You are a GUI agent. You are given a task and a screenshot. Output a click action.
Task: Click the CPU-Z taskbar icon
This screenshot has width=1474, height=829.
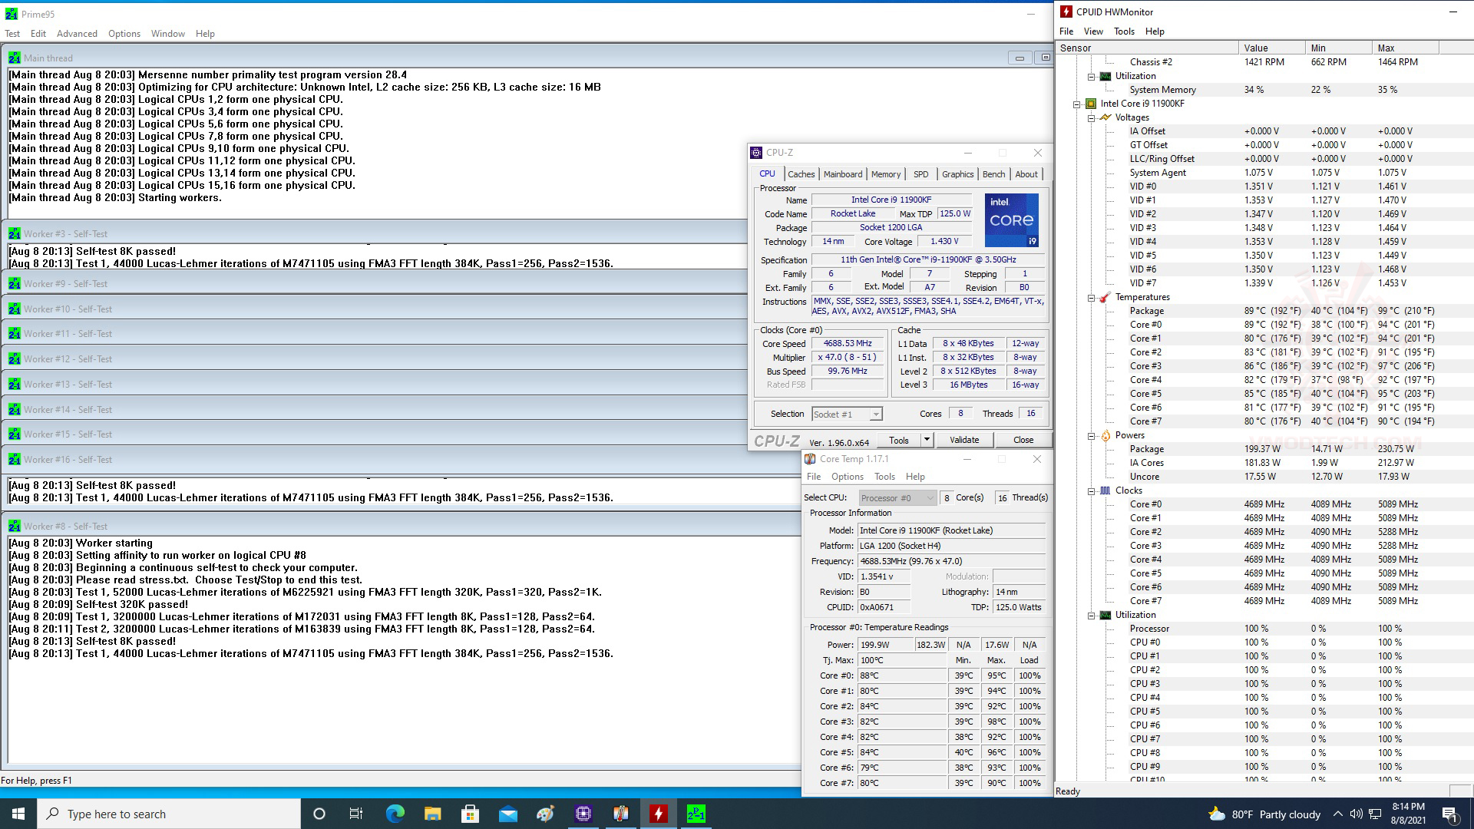[x=583, y=814]
